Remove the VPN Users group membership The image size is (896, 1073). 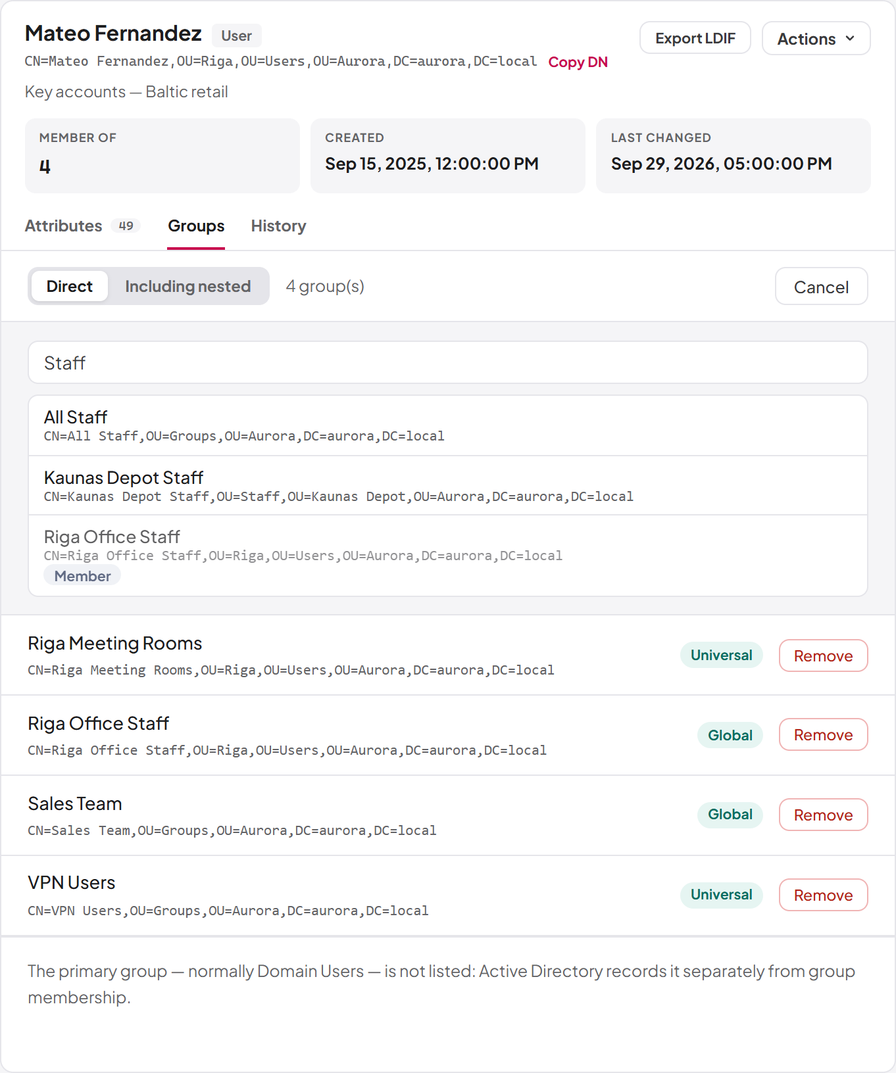(823, 895)
